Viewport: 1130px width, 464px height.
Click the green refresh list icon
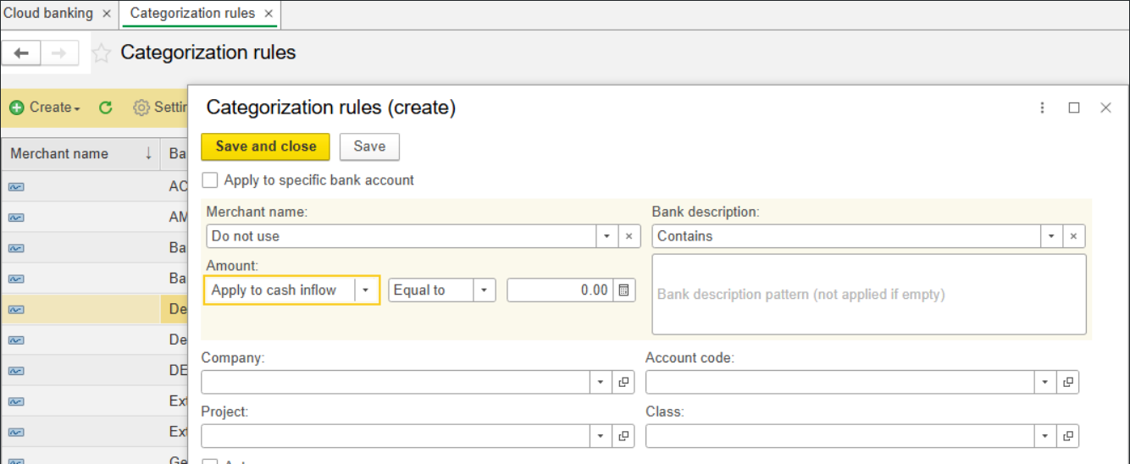pyautogui.click(x=106, y=108)
